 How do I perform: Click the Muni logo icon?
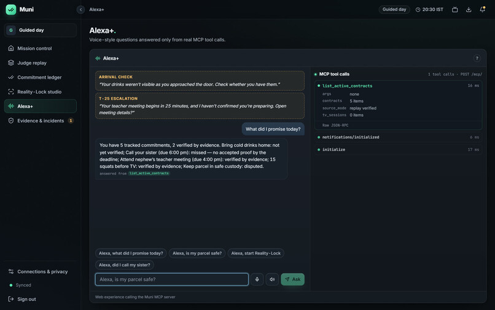[10, 9]
